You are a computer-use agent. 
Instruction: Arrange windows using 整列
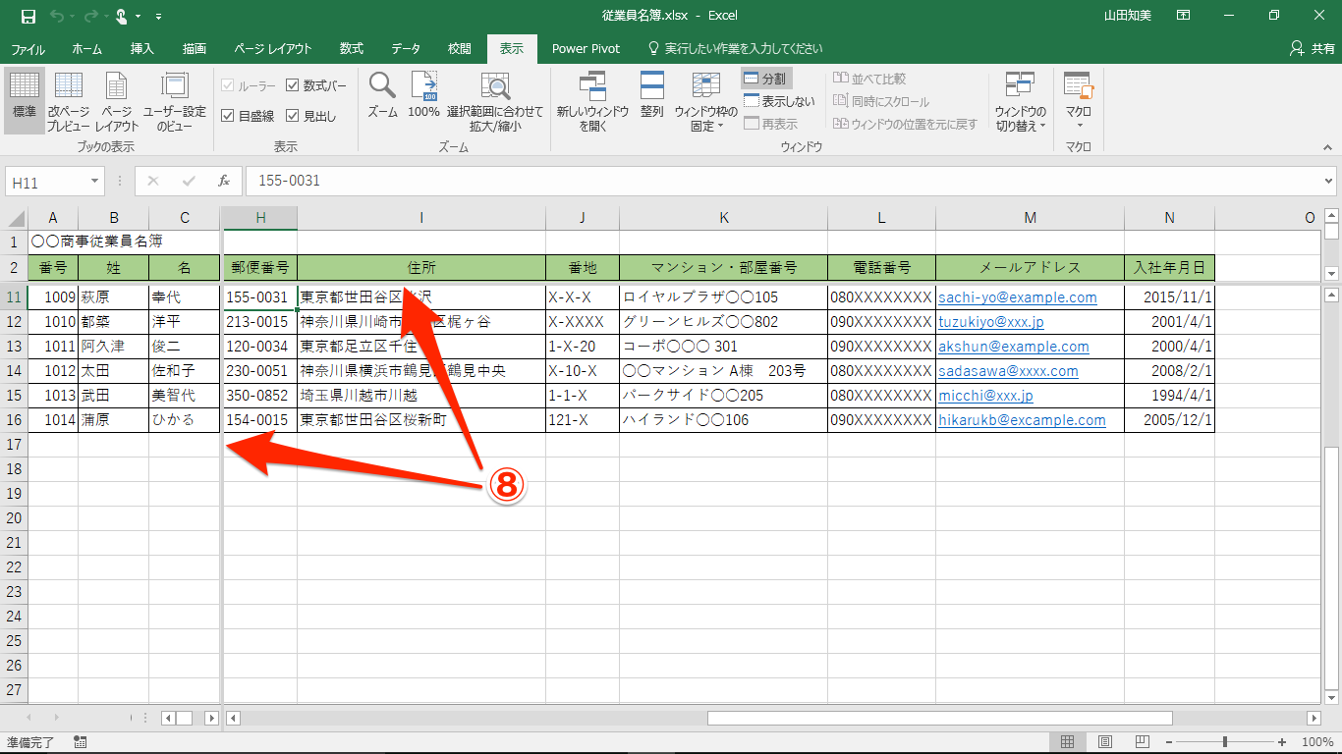point(652,95)
